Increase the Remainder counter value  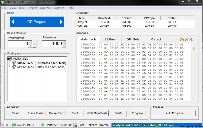tap(64, 42)
